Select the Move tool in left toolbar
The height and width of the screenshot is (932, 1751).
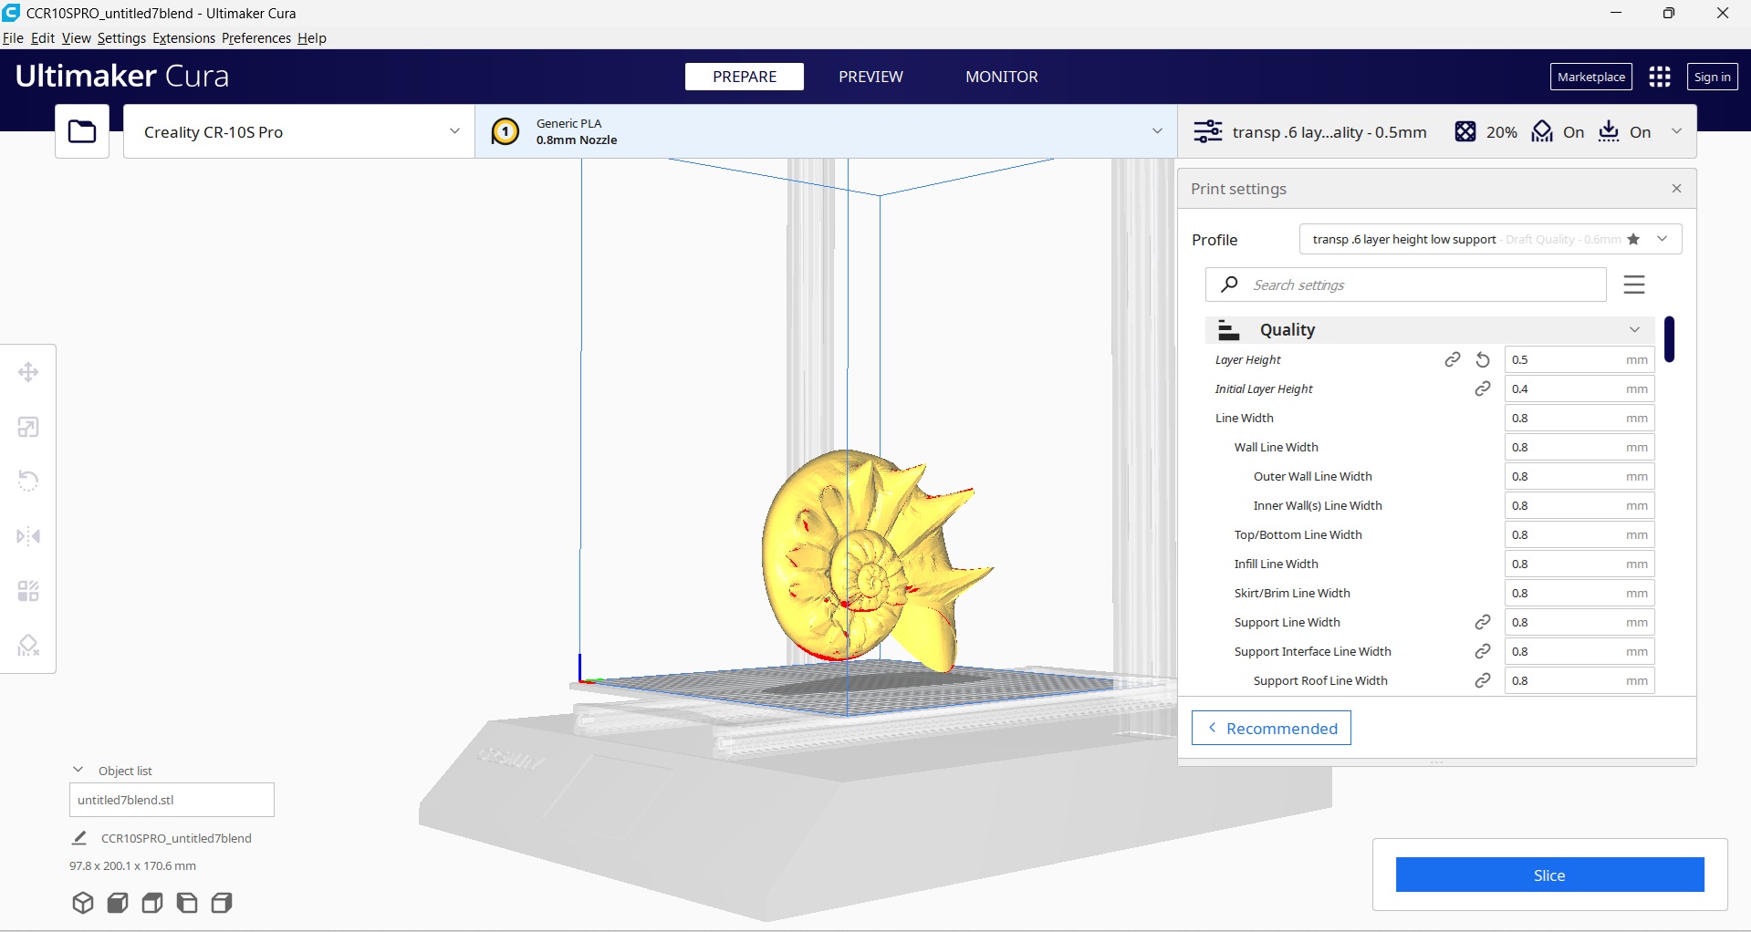(28, 372)
